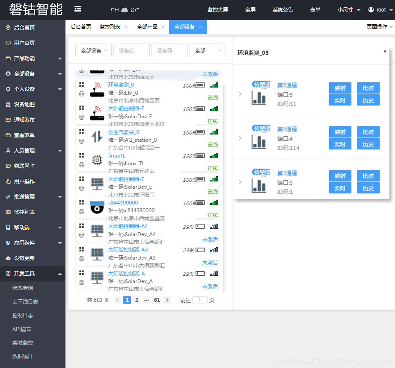Open settings gear for 太阳能控制器-A3
The height and width of the screenshot is (368, 395).
81,259
